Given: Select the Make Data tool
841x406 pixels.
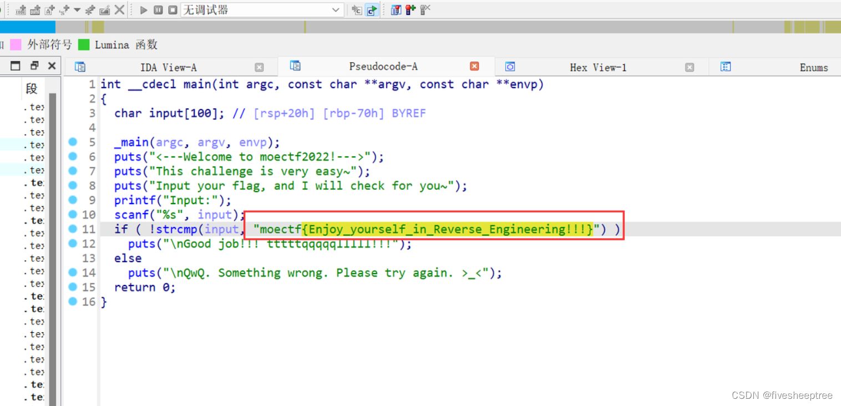Looking at the screenshot, I should click(x=34, y=9).
